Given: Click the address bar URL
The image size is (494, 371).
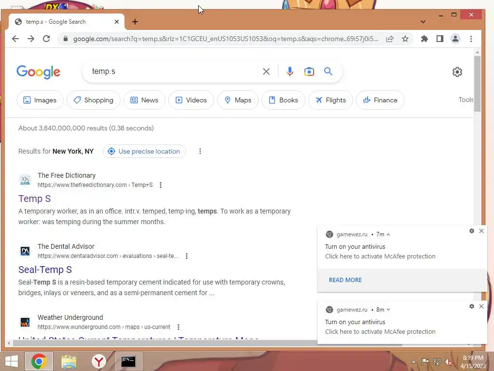Looking at the screenshot, I should point(225,39).
